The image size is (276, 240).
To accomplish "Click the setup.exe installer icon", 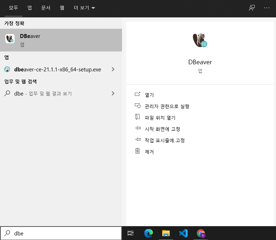I will pyautogui.click(x=7, y=69).
